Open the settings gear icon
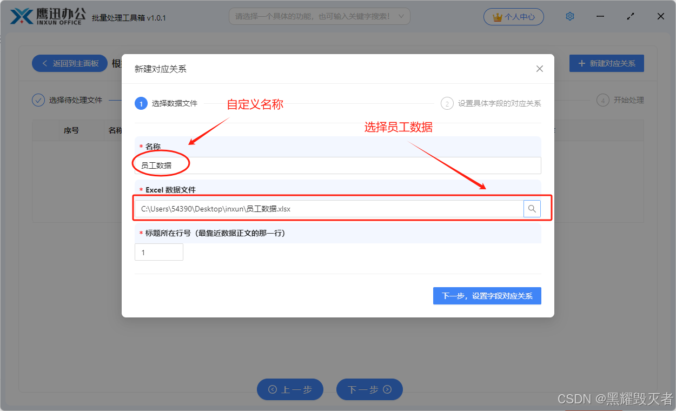 pyautogui.click(x=570, y=17)
